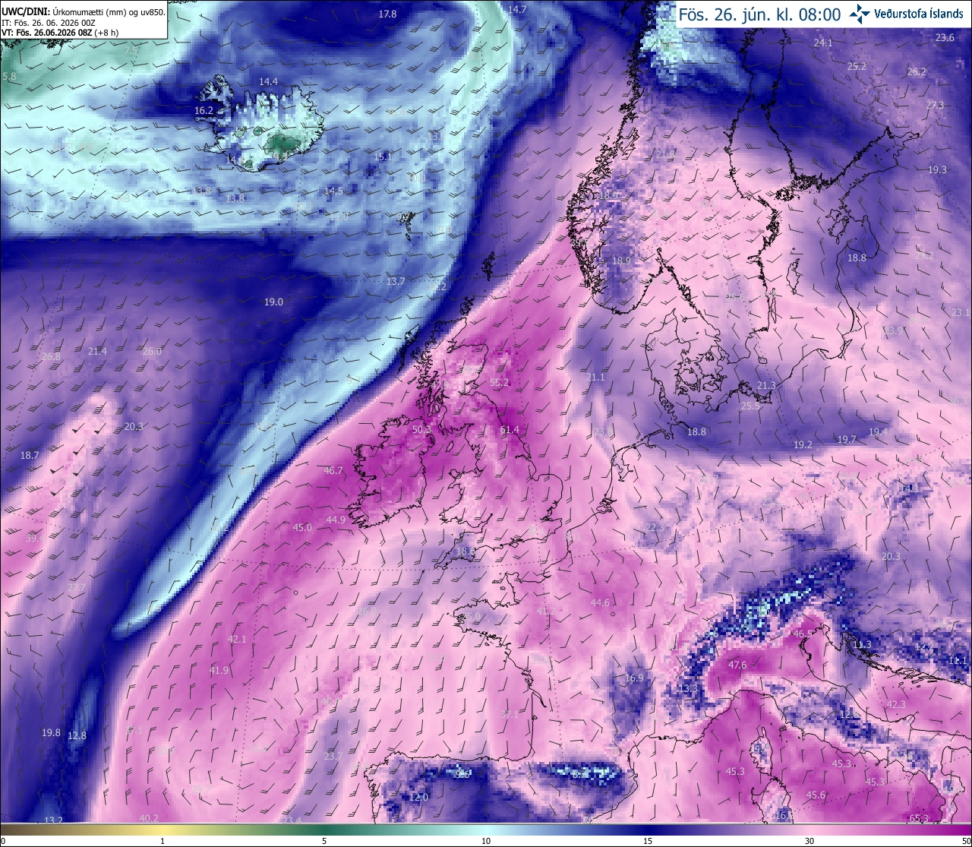972x847 pixels.
Task: Click the 18.8 value near Gotland
Action: pyautogui.click(x=857, y=258)
